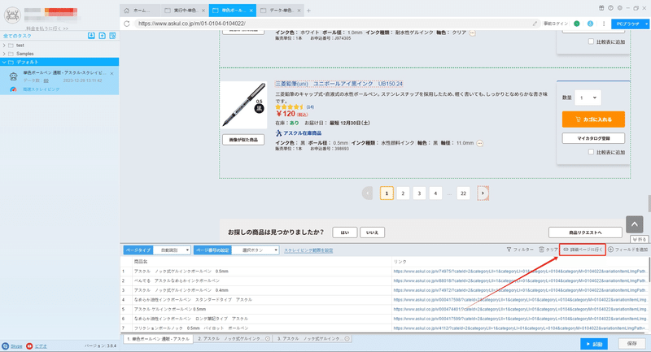Open a new tab with plus icon

pyautogui.click(x=308, y=11)
